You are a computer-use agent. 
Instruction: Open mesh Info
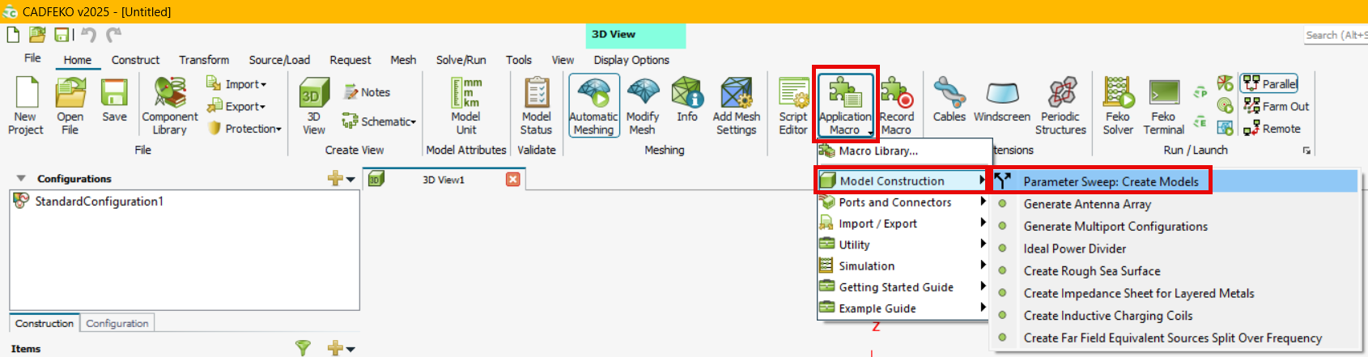[687, 101]
